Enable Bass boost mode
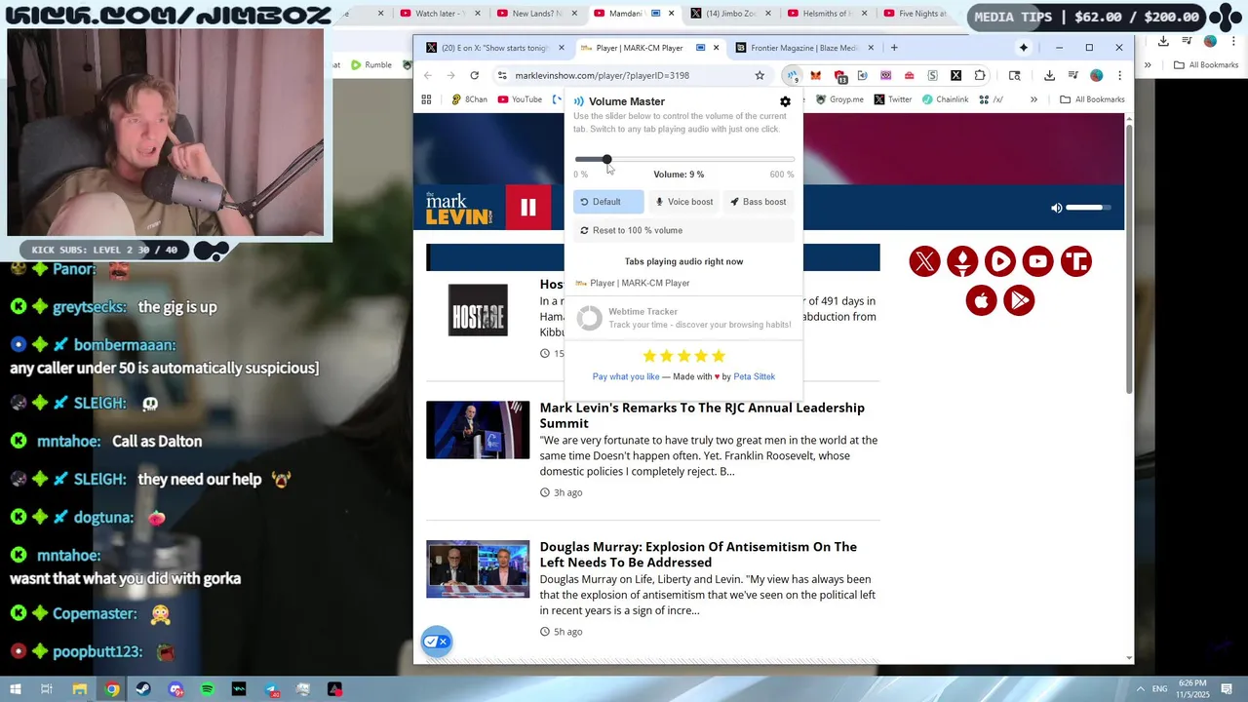The image size is (1248, 702). point(759,202)
